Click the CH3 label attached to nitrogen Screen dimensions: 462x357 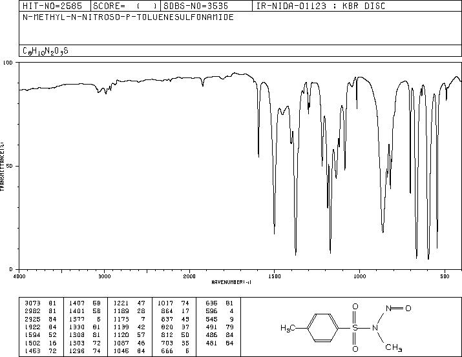click(394, 347)
